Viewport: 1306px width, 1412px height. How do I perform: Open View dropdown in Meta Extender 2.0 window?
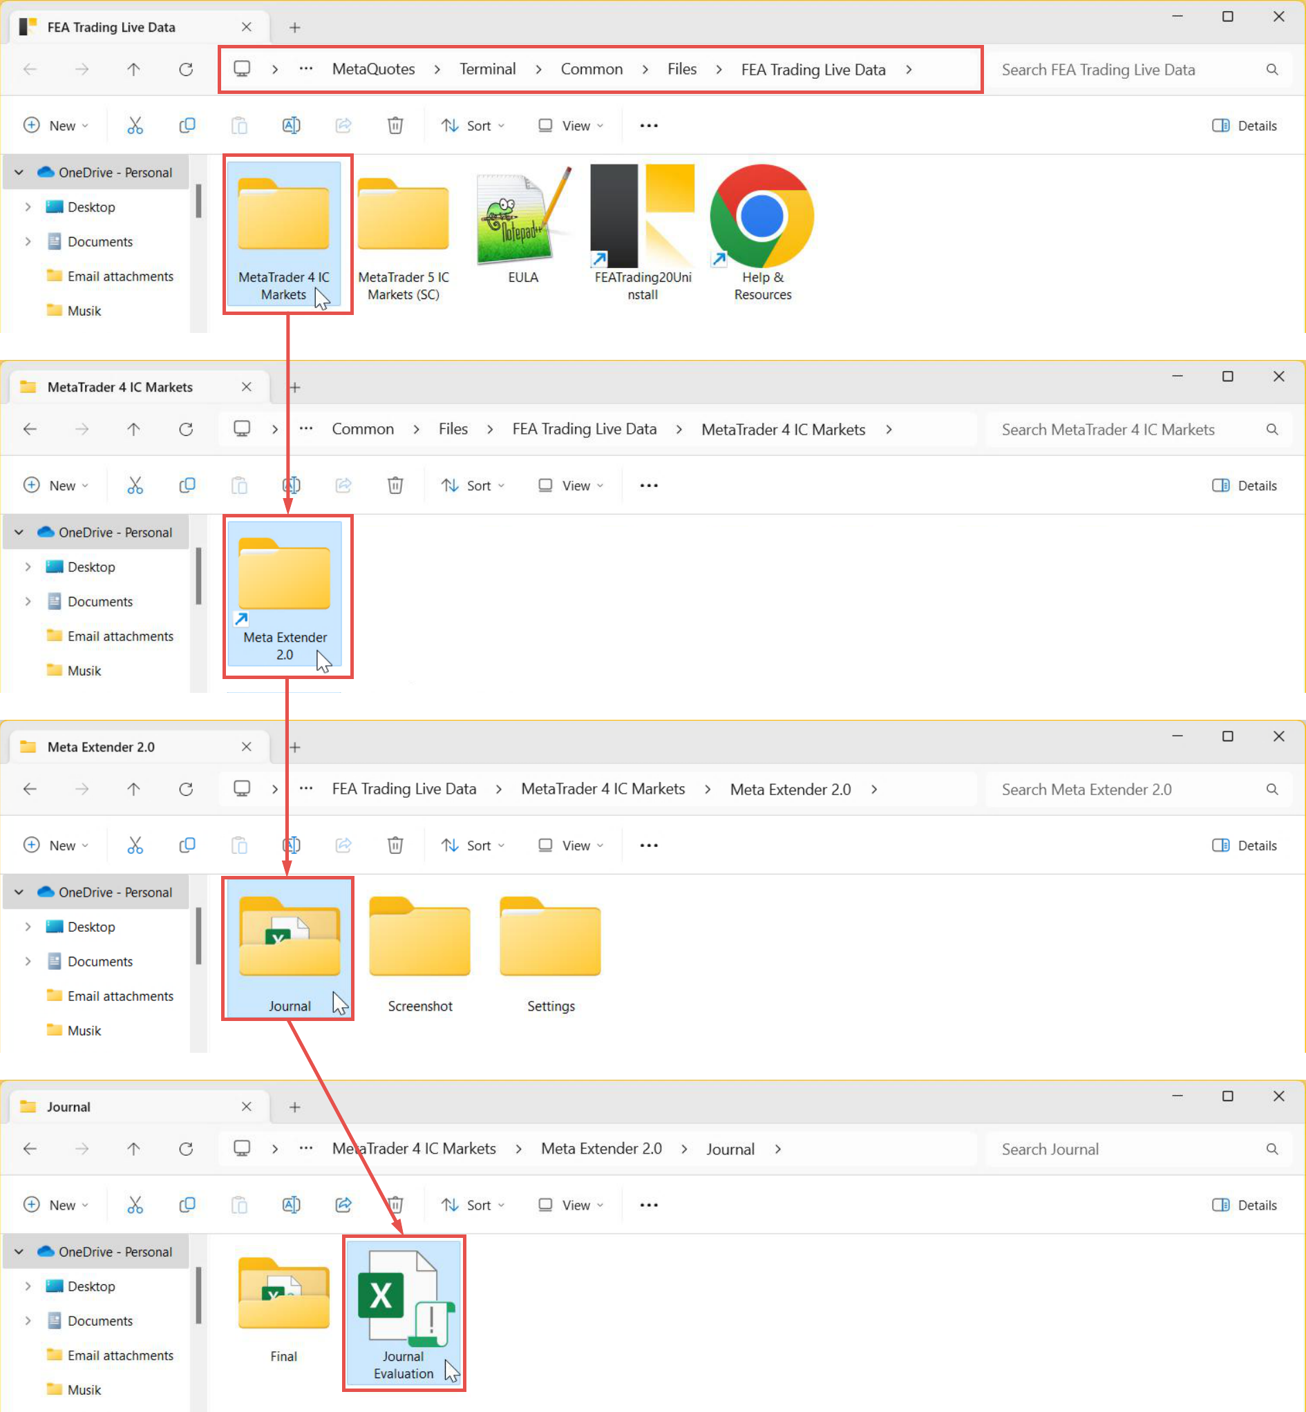[571, 845]
